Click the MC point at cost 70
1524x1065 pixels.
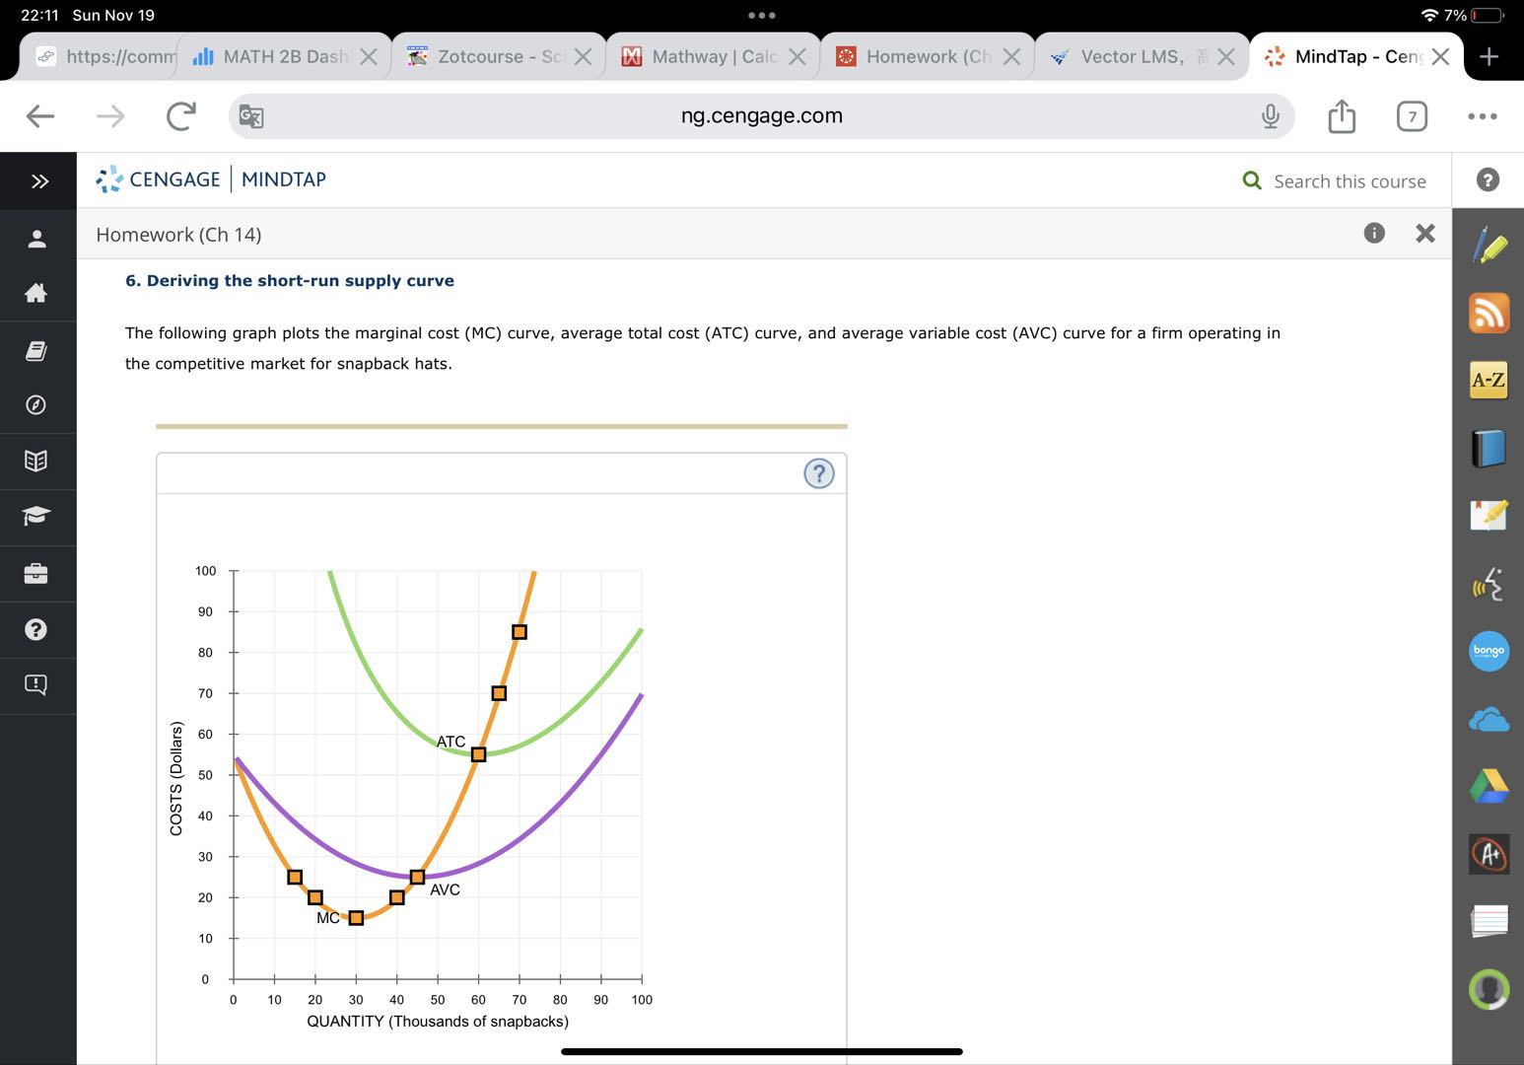coord(499,693)
